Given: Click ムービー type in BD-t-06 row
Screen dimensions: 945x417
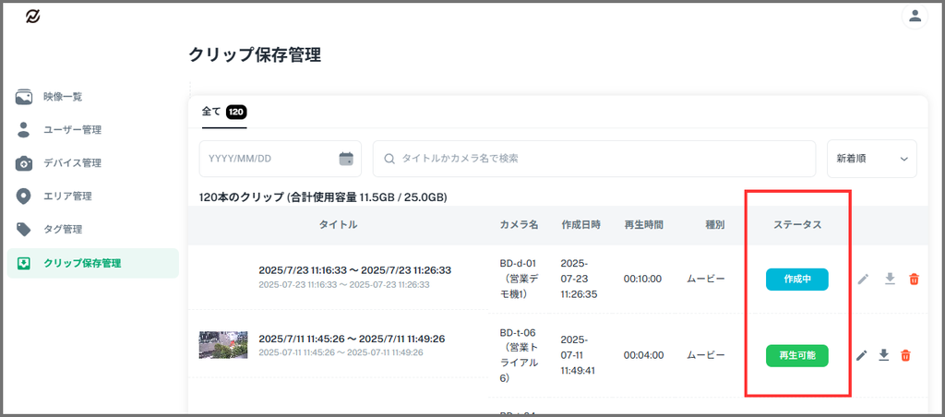Looking at the screenshot, I should (x=706, y=355).
